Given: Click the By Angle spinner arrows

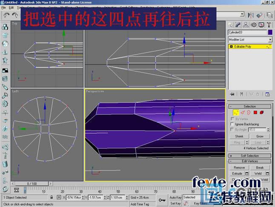Looking at the screenshot, I should (268, 130).
